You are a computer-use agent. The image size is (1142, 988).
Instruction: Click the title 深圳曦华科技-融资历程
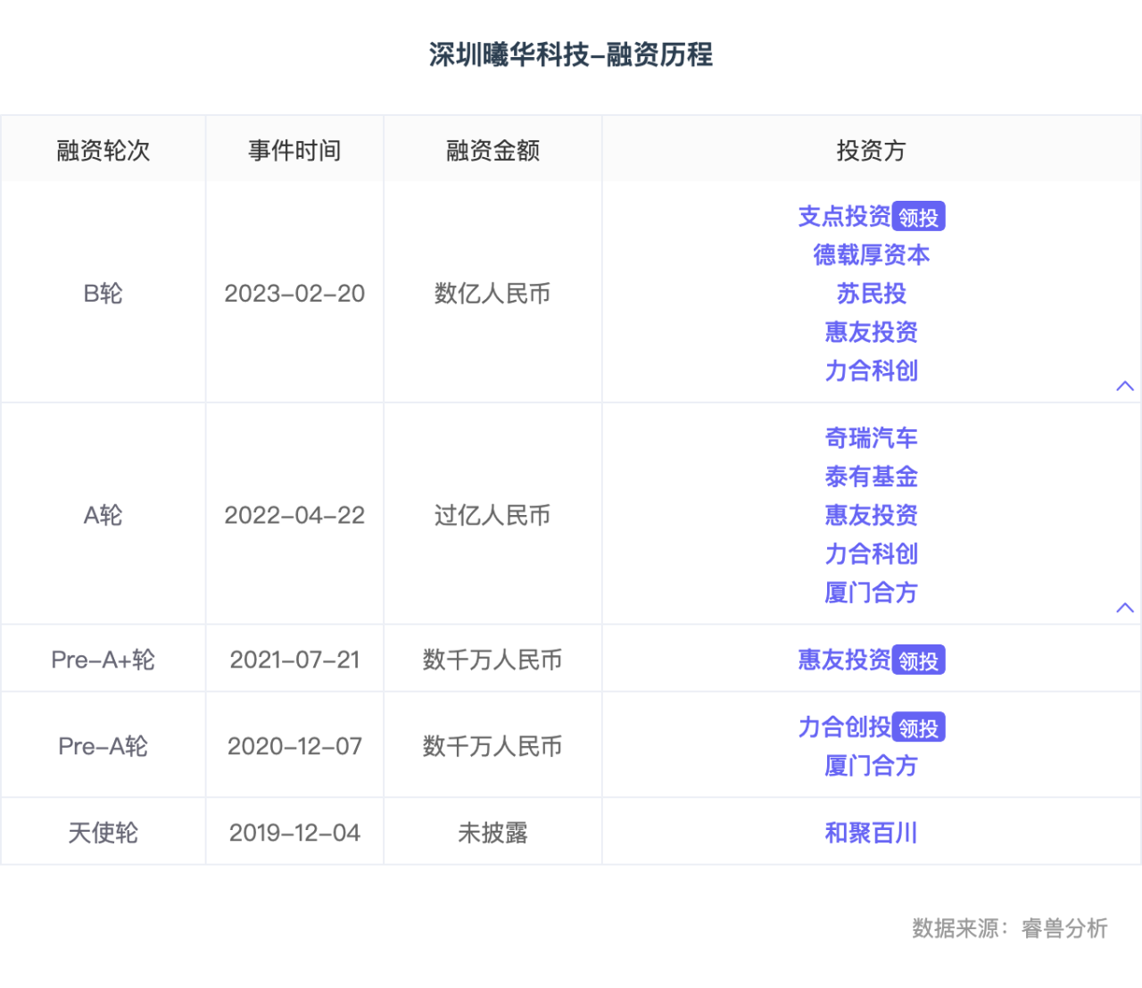tap(571, 54)
